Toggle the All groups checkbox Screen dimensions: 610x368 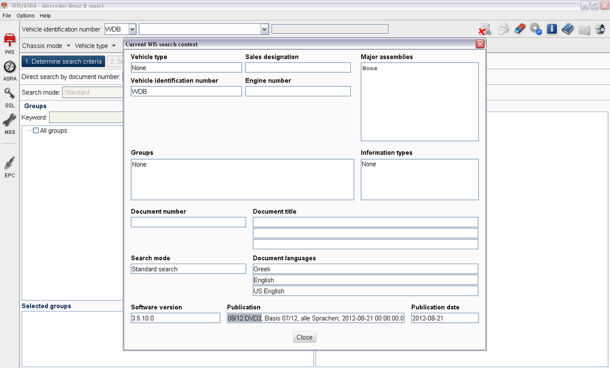tap(36, 131)
